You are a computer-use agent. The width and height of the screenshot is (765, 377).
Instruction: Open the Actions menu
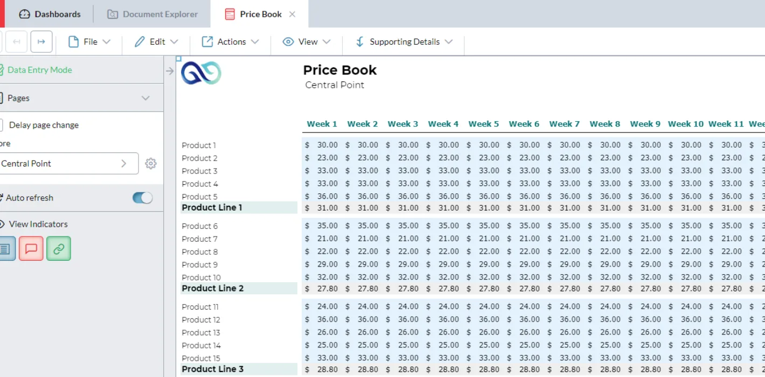coord(231,41)
